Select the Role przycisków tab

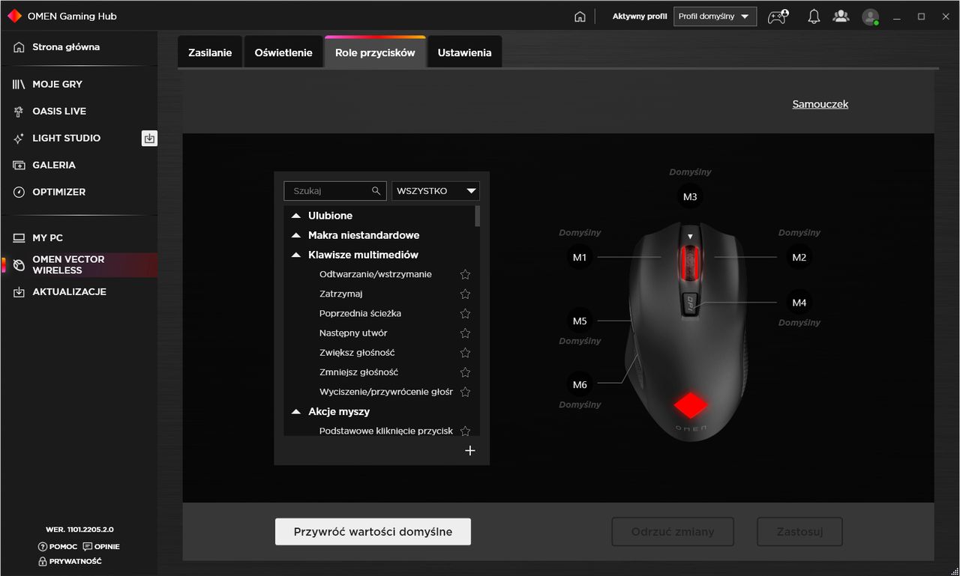click(x=375, y=52)
